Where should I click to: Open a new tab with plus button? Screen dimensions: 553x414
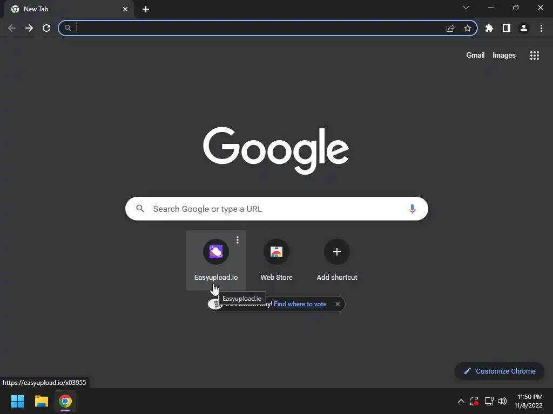146,9
